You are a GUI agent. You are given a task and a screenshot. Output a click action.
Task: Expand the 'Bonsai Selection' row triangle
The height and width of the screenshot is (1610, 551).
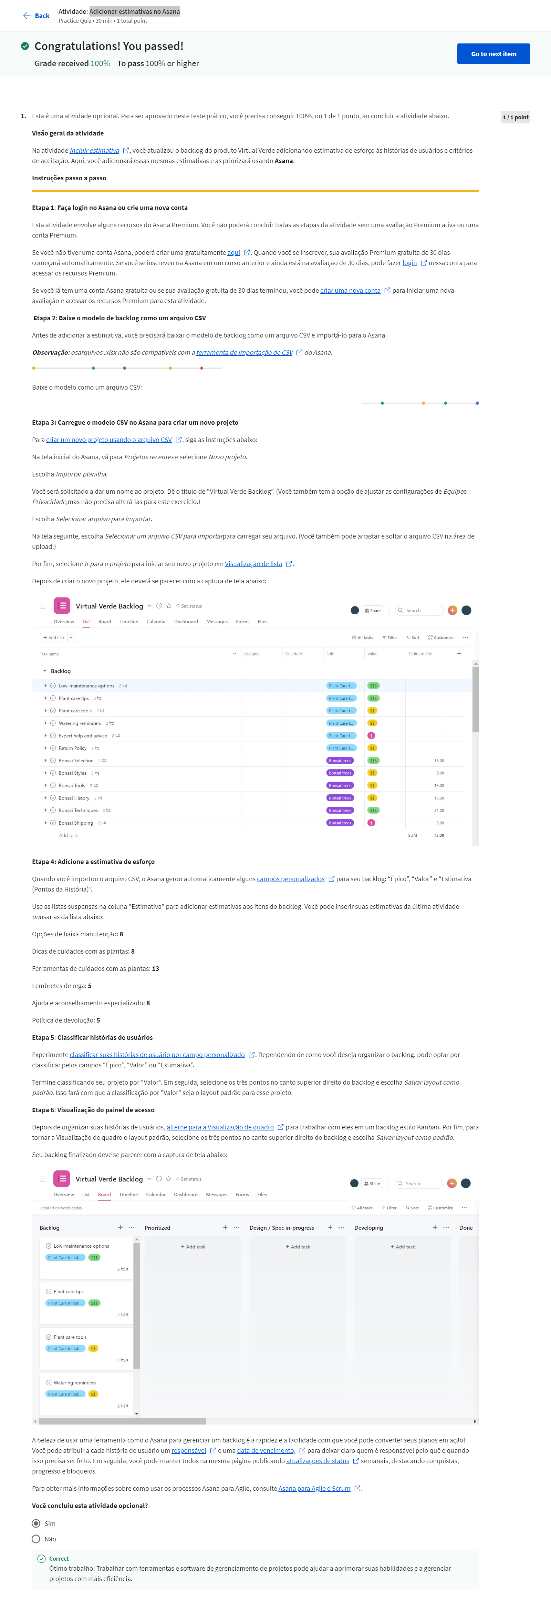(x=45, y=761)
